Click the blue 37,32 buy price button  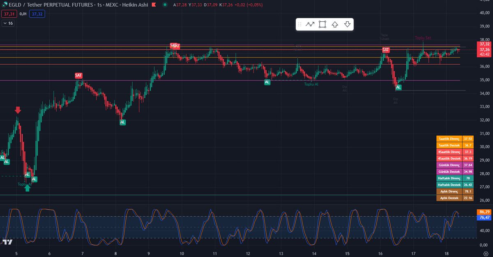click(x=37, y=14)
